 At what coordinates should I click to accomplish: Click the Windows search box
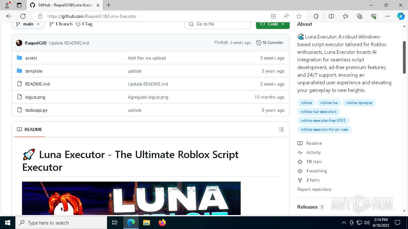coord(61,223)
